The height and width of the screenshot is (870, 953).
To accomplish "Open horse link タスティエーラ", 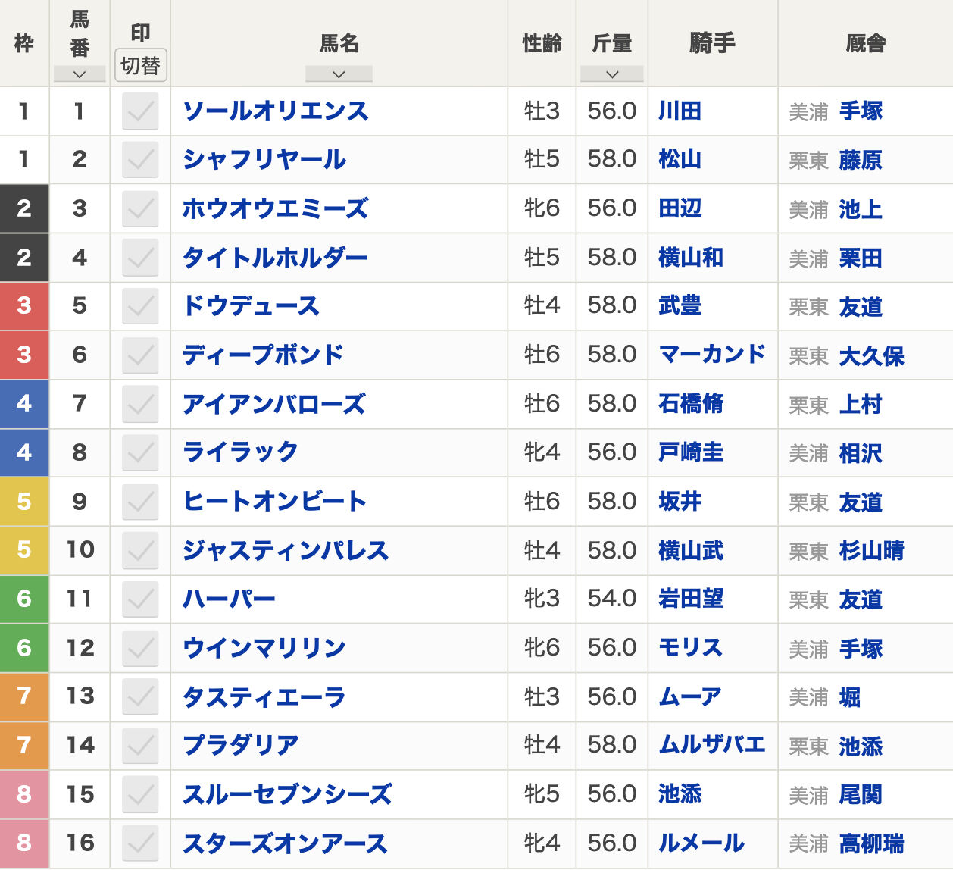I will coord(264,697).
